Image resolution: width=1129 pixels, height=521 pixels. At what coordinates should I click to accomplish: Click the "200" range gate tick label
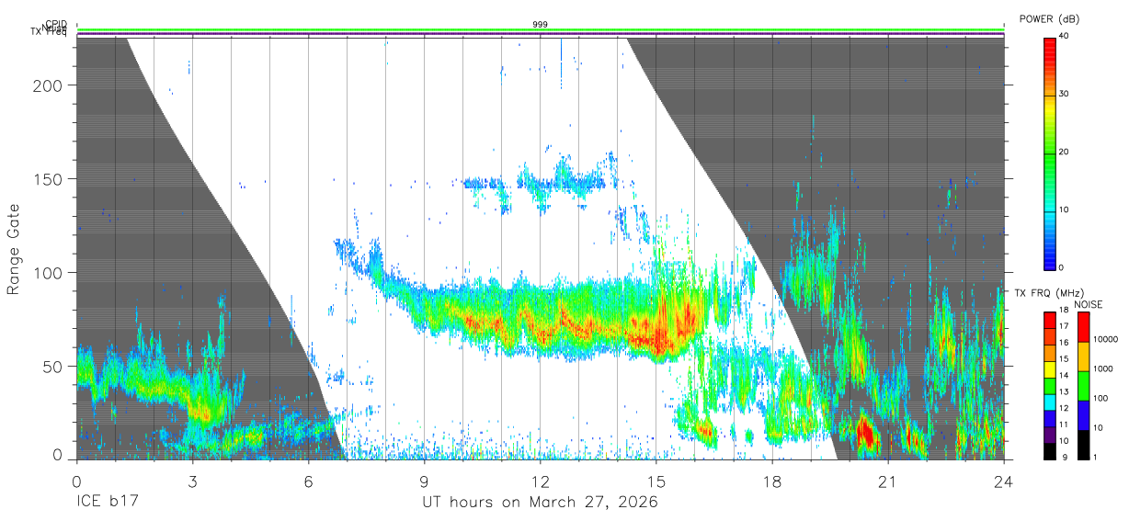coord(50,85)
